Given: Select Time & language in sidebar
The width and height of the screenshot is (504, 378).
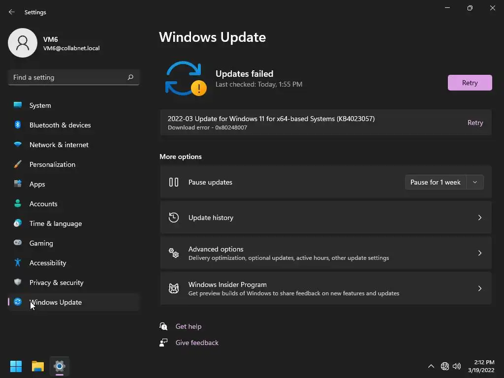Looking at the screenshot, I should (x=56, y=223).
